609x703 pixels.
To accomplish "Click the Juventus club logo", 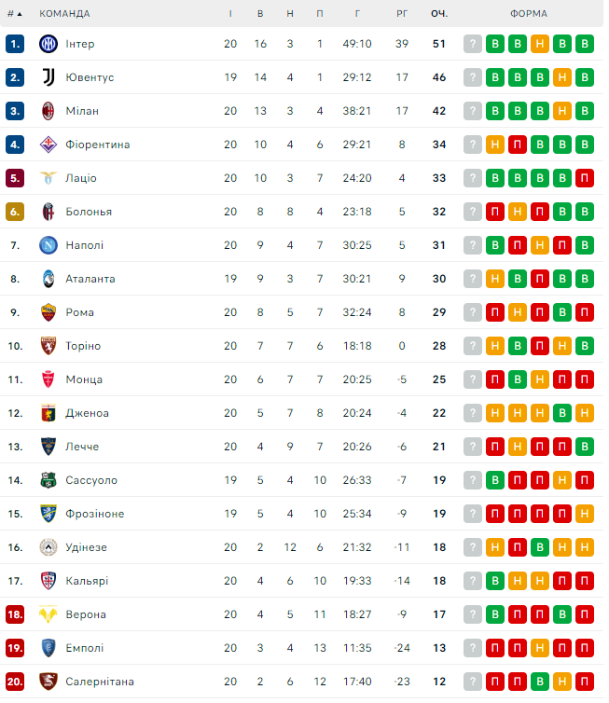I will 48,77.
